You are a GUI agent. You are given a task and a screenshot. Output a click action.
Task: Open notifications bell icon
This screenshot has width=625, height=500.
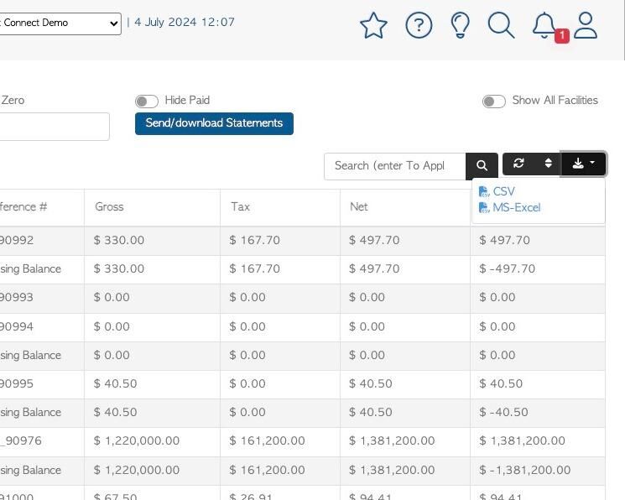click(x=544, y=25)
